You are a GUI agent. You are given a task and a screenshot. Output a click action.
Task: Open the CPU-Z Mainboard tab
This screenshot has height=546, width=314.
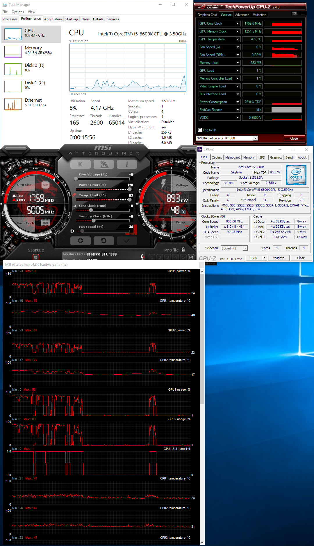point(233,157)
